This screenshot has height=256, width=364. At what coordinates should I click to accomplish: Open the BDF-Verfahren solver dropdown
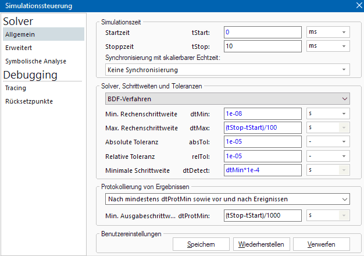[x=227, y=99]
